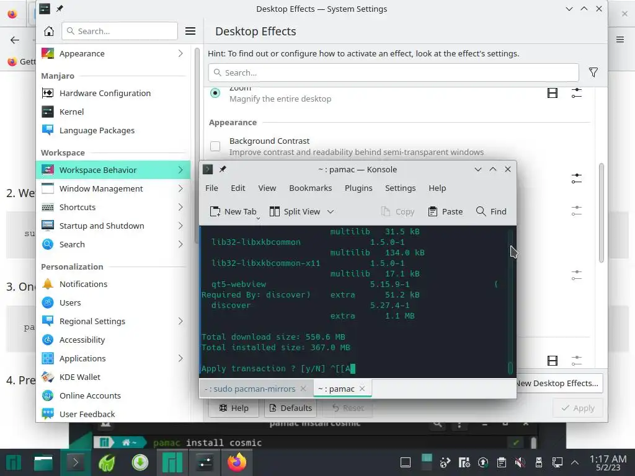Open the Konsole Plugins menu
This screenshot has width=635, height=476.
tap(358, 188)
